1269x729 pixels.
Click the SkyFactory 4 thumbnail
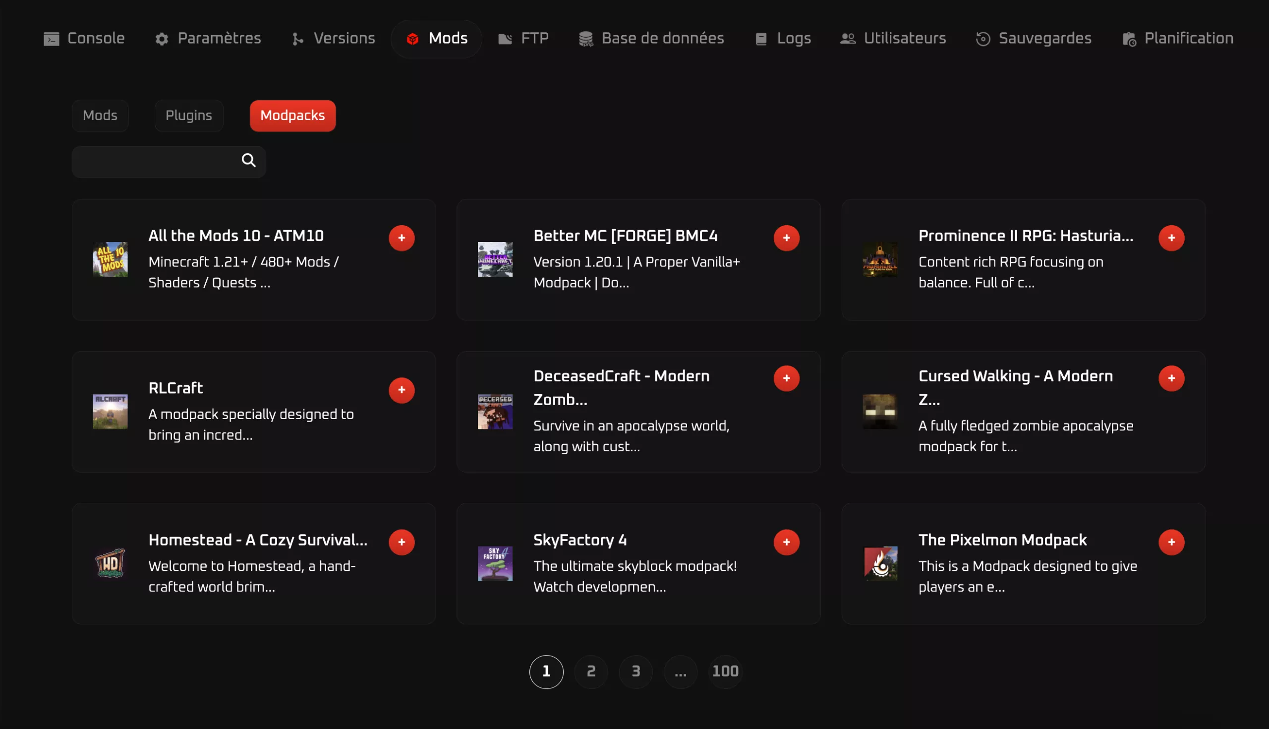tap(495, 563)
